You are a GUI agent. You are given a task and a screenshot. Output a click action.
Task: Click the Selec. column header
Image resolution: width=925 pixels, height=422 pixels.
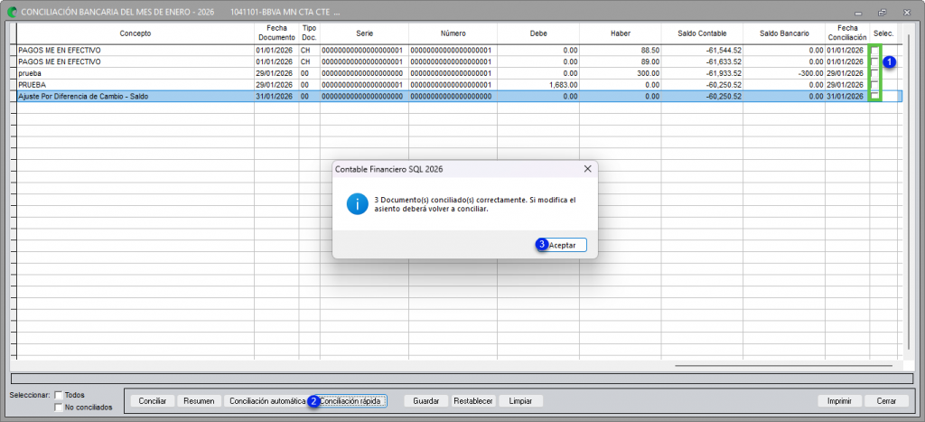pos(883,33)
